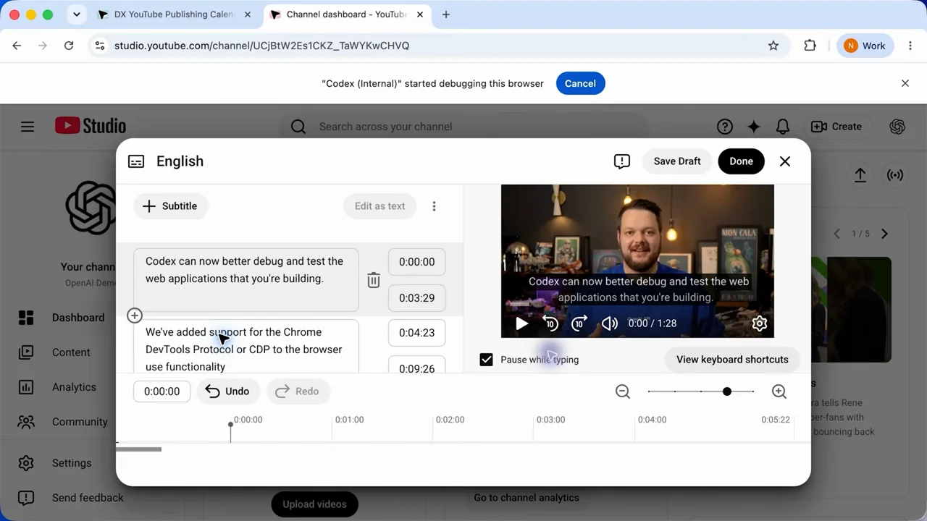Click the Create video button
The width and height of the screenshot is (927, 521).
click(836, 127)
